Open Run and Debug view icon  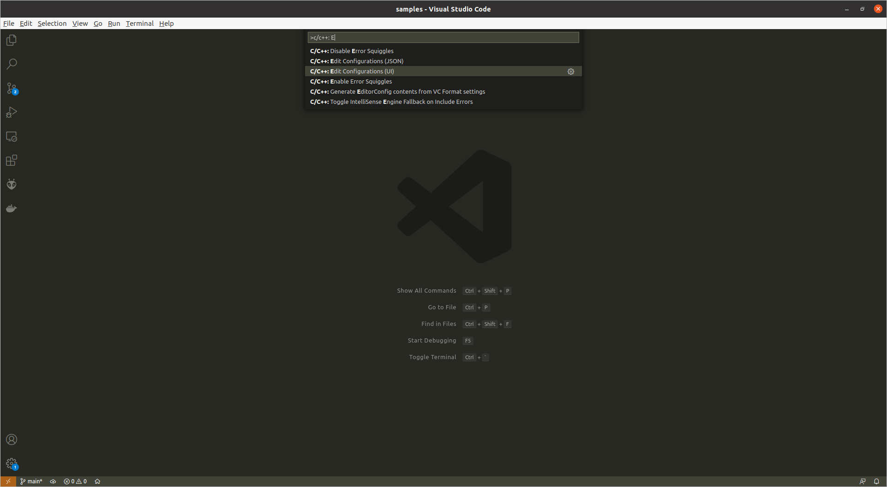[12, 112]
